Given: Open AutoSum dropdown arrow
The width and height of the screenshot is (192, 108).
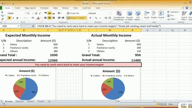Looking at the screenshot, I should (180, 12).
